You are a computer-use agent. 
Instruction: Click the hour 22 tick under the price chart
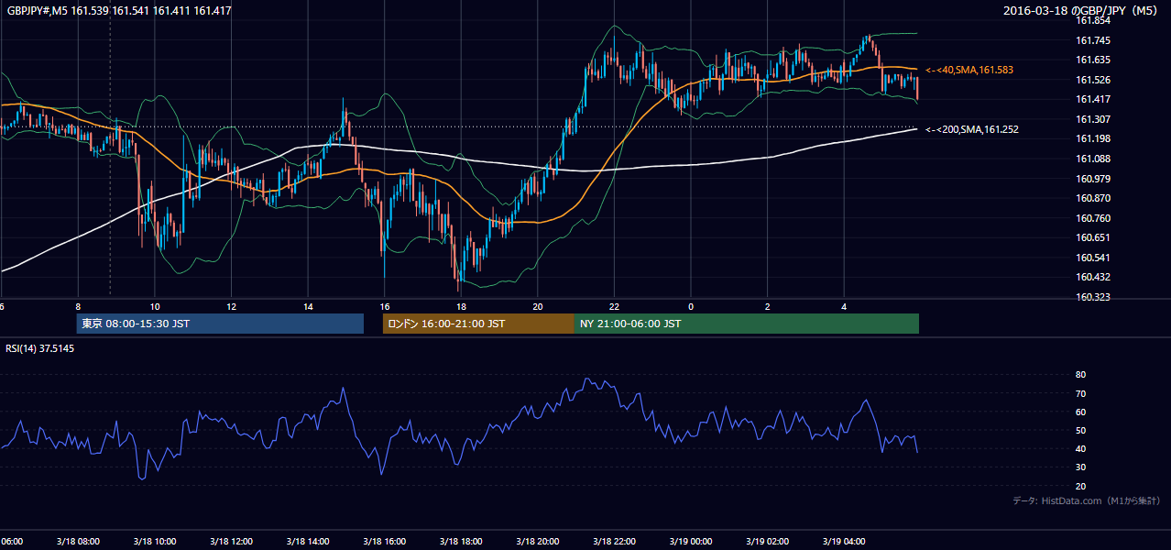tap(614, 307)
